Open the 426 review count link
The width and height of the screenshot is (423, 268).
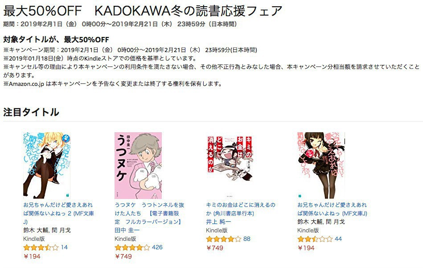tap(157, 247)
